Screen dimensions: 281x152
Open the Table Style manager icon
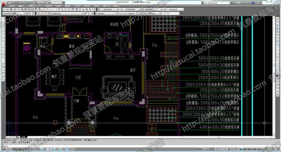pos(142,9)
